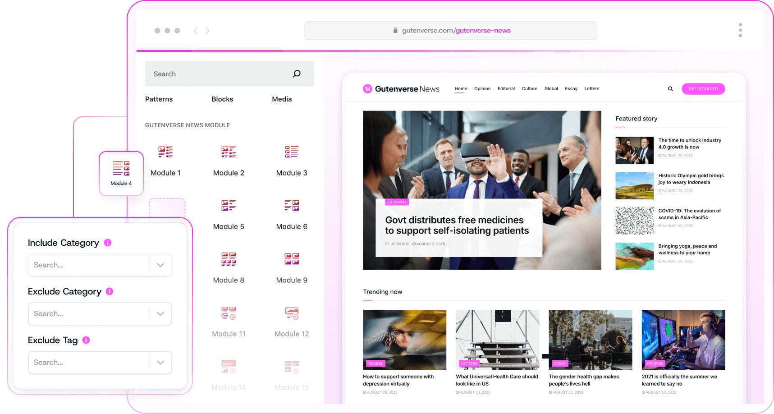Click the search magnifier in site header
The image size is (774, 414).
pos(670,89)
